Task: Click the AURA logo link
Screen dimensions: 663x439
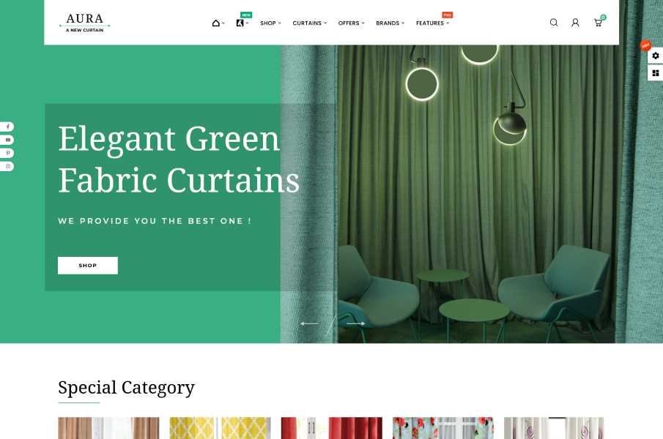Action: pos(84,23)
